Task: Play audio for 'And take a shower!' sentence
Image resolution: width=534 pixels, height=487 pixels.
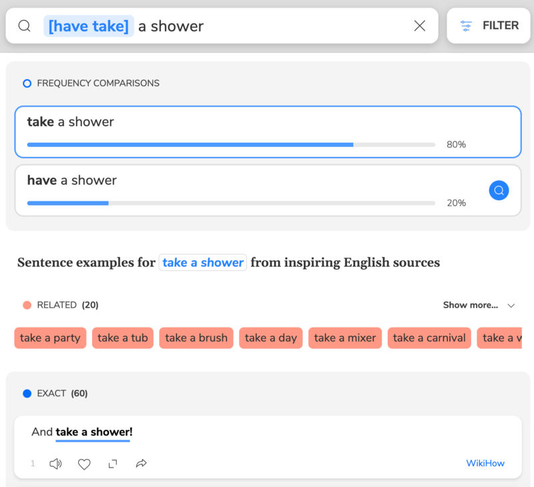Action: coord(55,464)
